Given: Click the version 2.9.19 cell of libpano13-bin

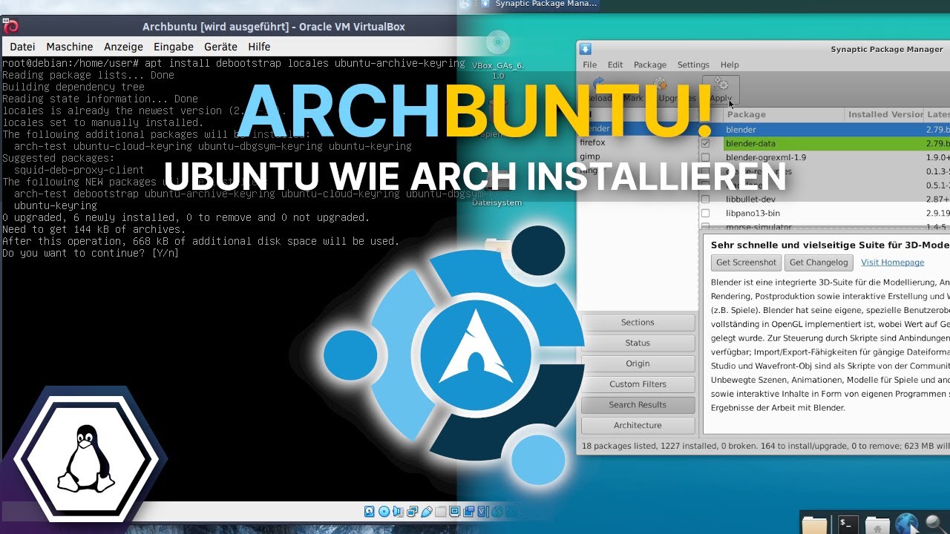Looking at the screenshot, I should [938, 213].
